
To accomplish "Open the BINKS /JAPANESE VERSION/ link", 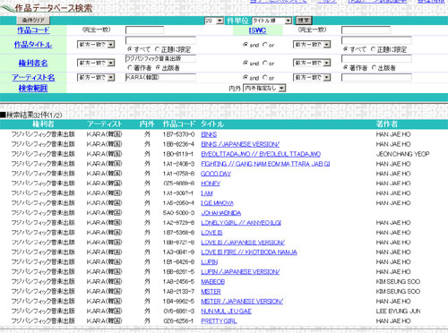I will (240, 144).
